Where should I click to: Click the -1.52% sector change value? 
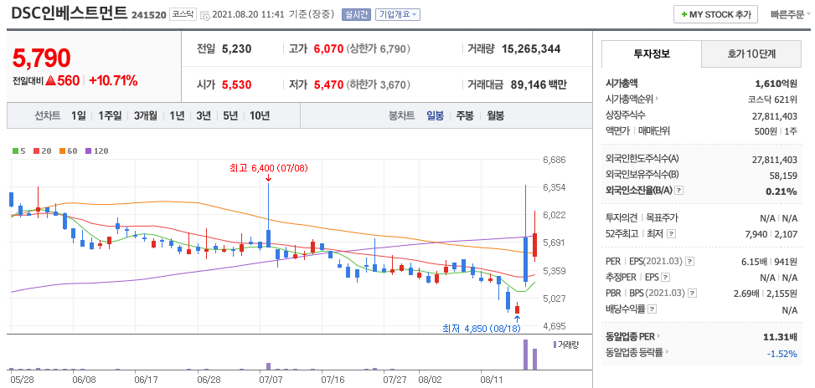[781, 353]
